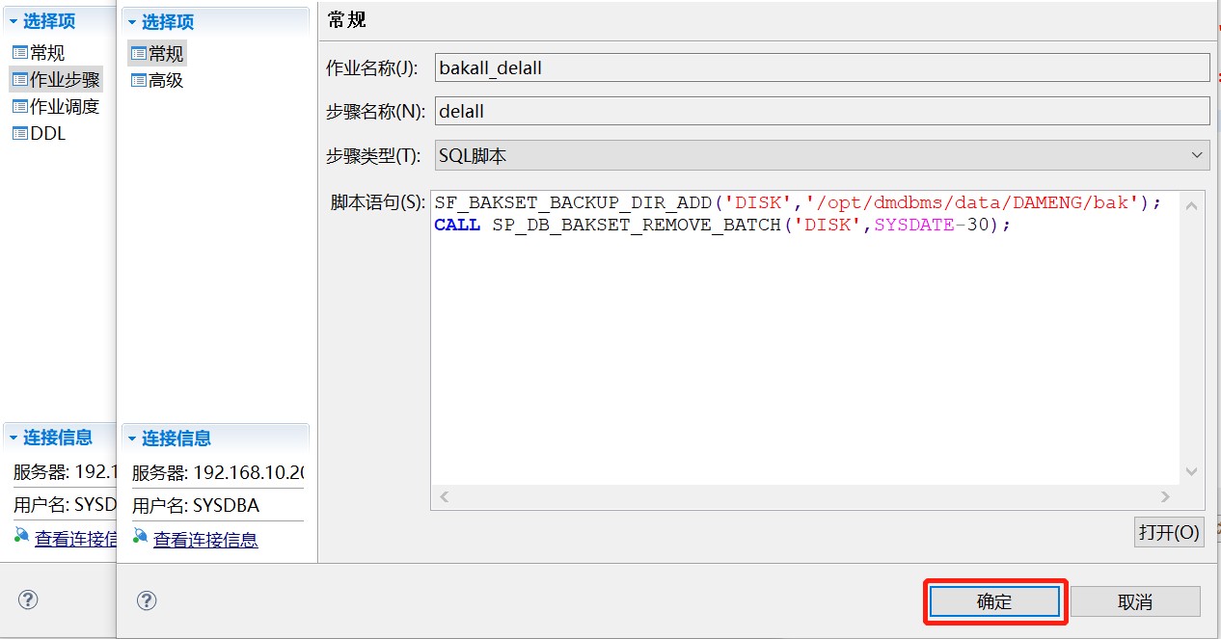Viewport: 1221px width, 639px height.
Task: Click the 作业名称 field bakall_delall
Action: (822, 67)
